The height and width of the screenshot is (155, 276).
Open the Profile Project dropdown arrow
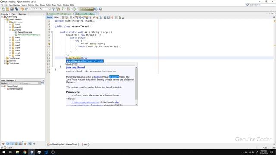[77, 9]
